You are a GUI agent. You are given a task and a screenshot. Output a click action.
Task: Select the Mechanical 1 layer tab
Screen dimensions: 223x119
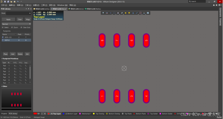tap(85, 114)
